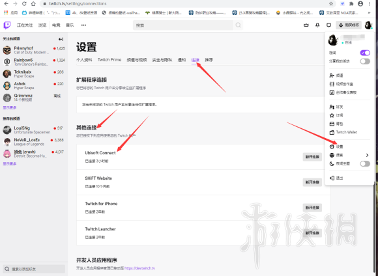Open NeVeR_LosEs recommended channel

pyautogui.click(x=34, y=142)
